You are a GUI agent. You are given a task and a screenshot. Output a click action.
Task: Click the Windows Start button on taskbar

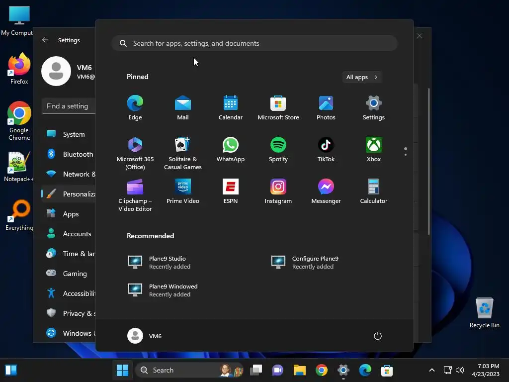122,370
